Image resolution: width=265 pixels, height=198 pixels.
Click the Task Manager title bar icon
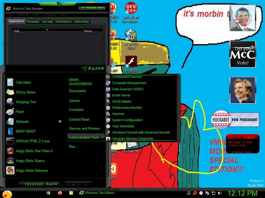8,9
